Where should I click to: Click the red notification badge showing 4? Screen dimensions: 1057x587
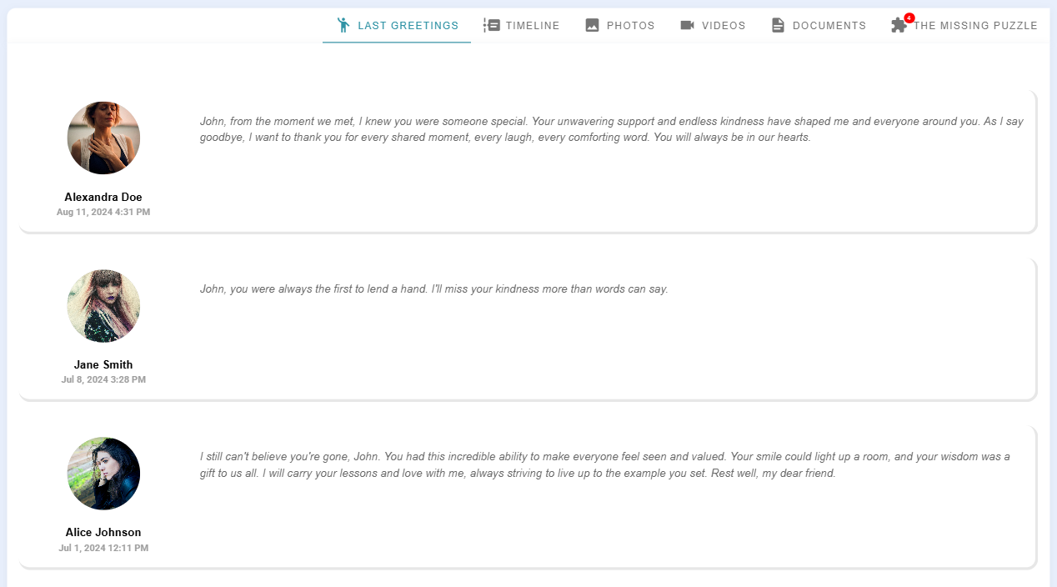pos(909,18)
